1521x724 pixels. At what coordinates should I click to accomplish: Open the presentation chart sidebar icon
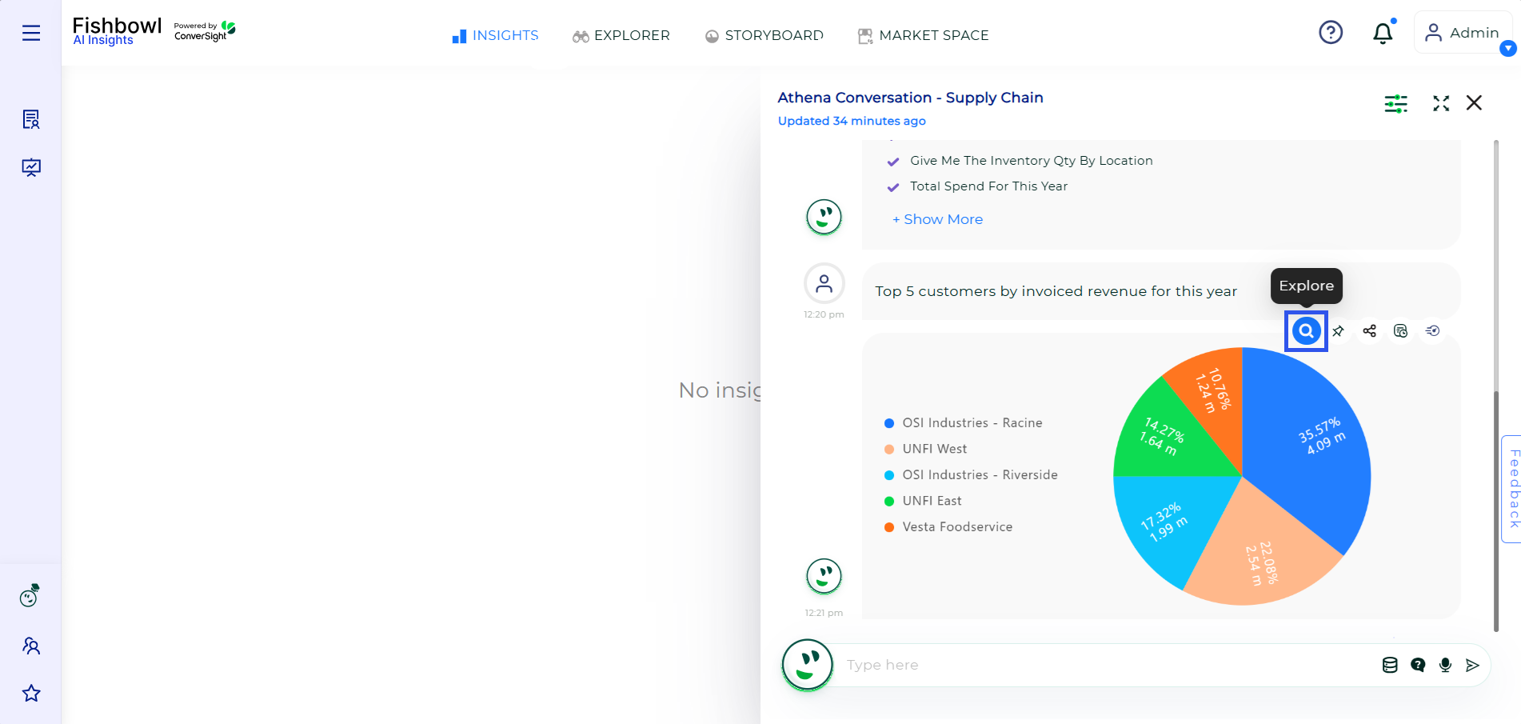31,167
